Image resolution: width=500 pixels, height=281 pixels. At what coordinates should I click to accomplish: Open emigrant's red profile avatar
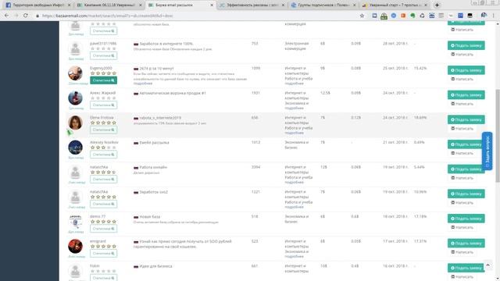75,247
